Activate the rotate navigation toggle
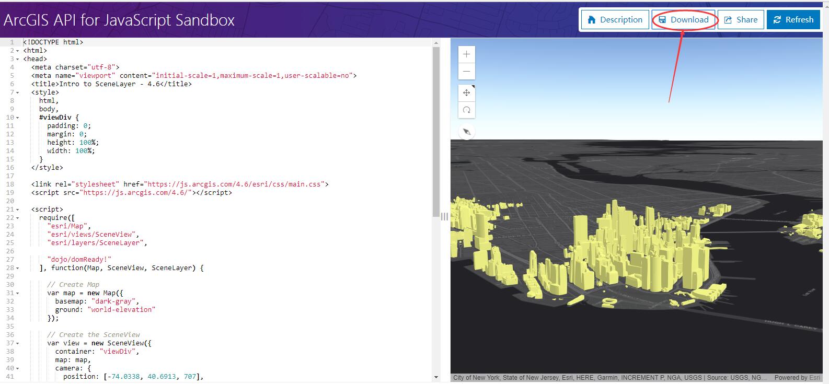Image resolution: width=829 pixels, height=384 pixels. (467, 110)
